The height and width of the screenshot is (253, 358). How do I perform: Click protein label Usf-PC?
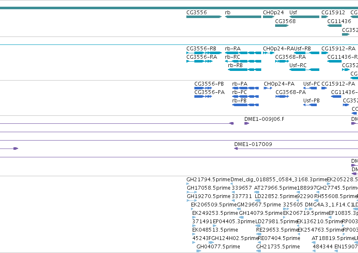(311, 84)
